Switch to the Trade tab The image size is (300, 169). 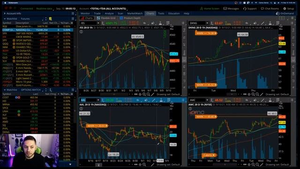(97, 14)
